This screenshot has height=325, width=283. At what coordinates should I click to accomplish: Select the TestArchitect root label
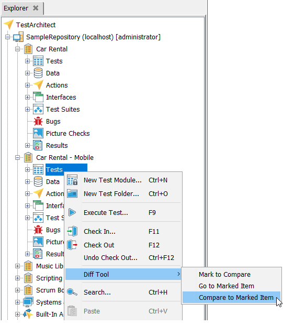click(36, 25)
